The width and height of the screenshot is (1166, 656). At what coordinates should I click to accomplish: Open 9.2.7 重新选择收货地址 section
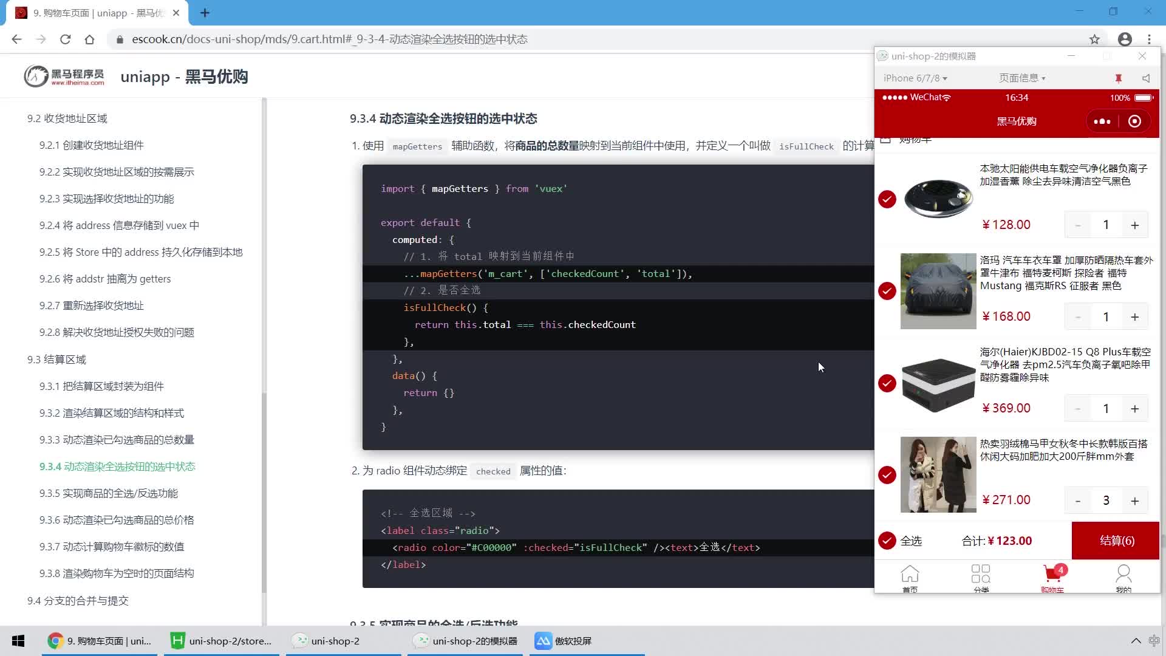point(91,306)
